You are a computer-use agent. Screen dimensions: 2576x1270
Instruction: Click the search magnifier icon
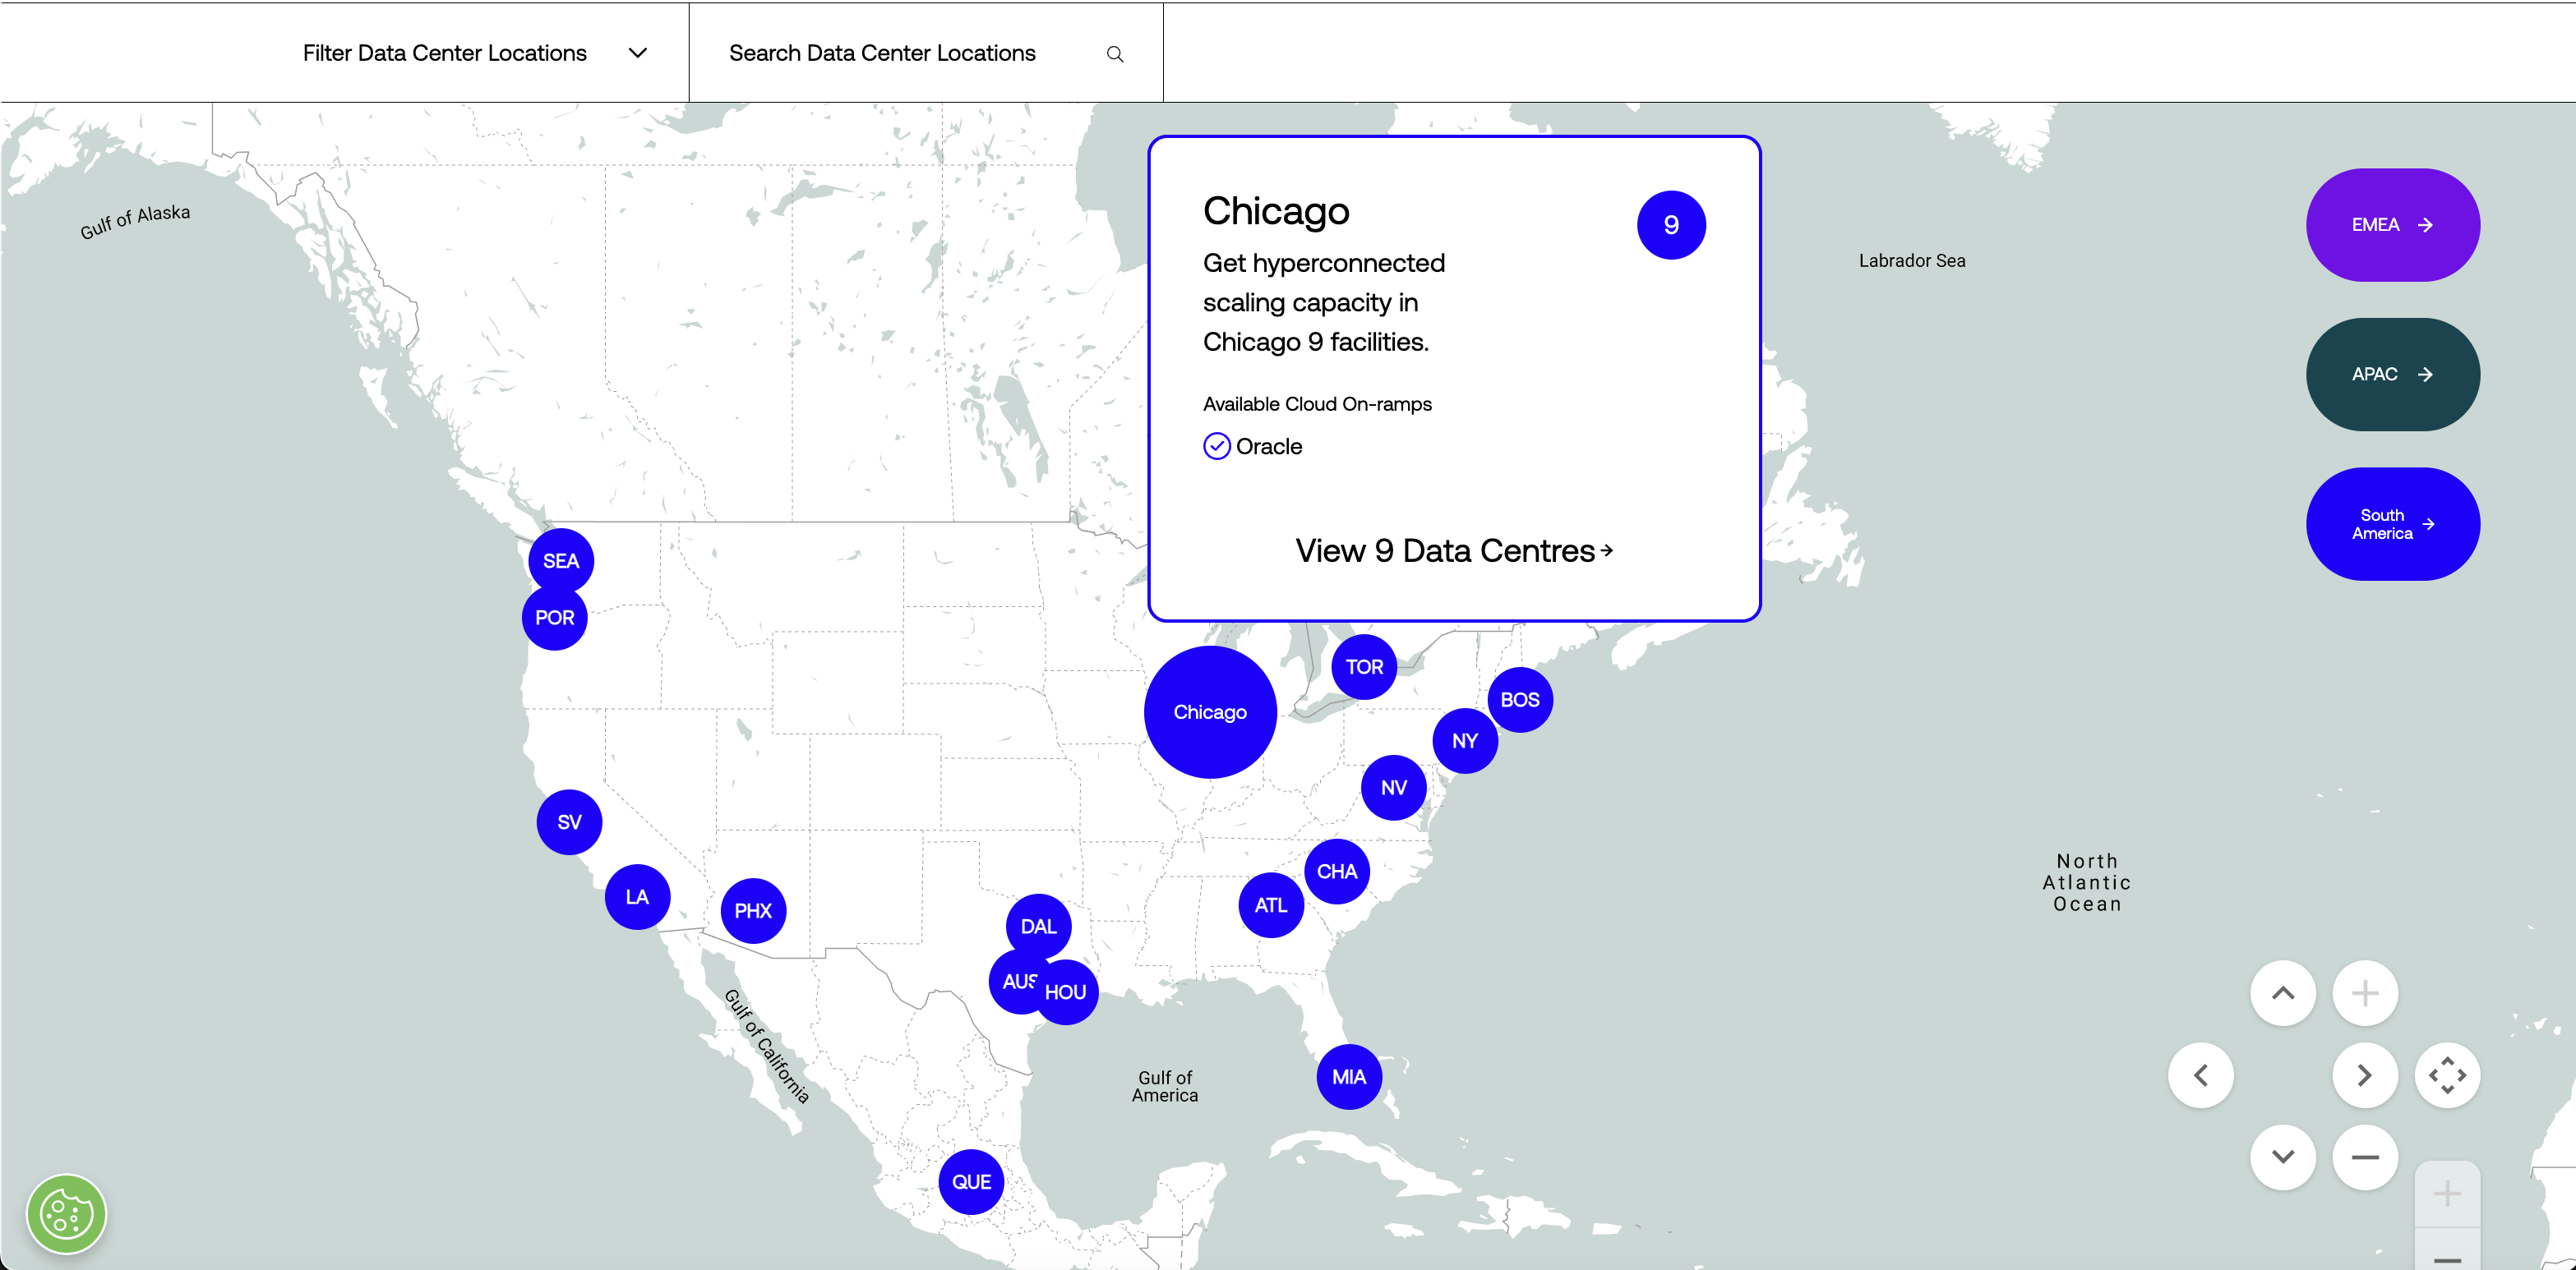point(1114,53)
